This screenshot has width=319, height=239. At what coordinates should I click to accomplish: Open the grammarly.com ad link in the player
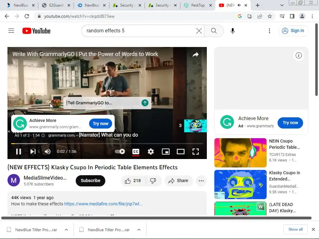click(x=62, y=135)
